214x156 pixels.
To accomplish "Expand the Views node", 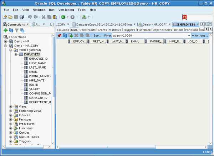I will (x=11, y=107).
